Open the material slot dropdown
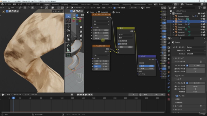Screen dimensions: 207x116 tap(135, 8)
